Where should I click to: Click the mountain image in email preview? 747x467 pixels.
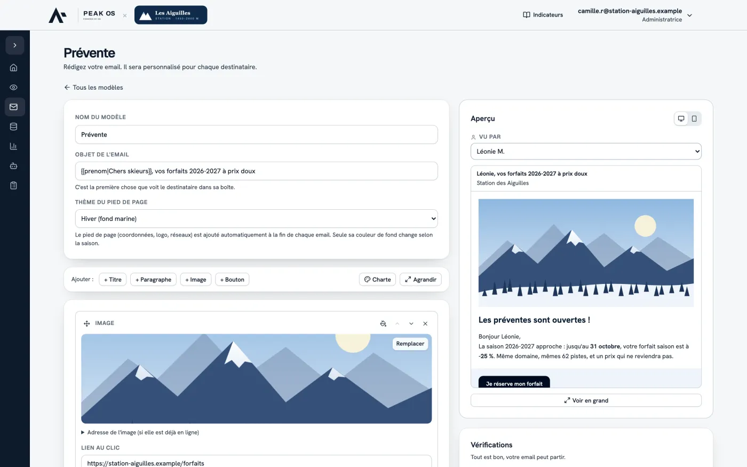point(586,253)
